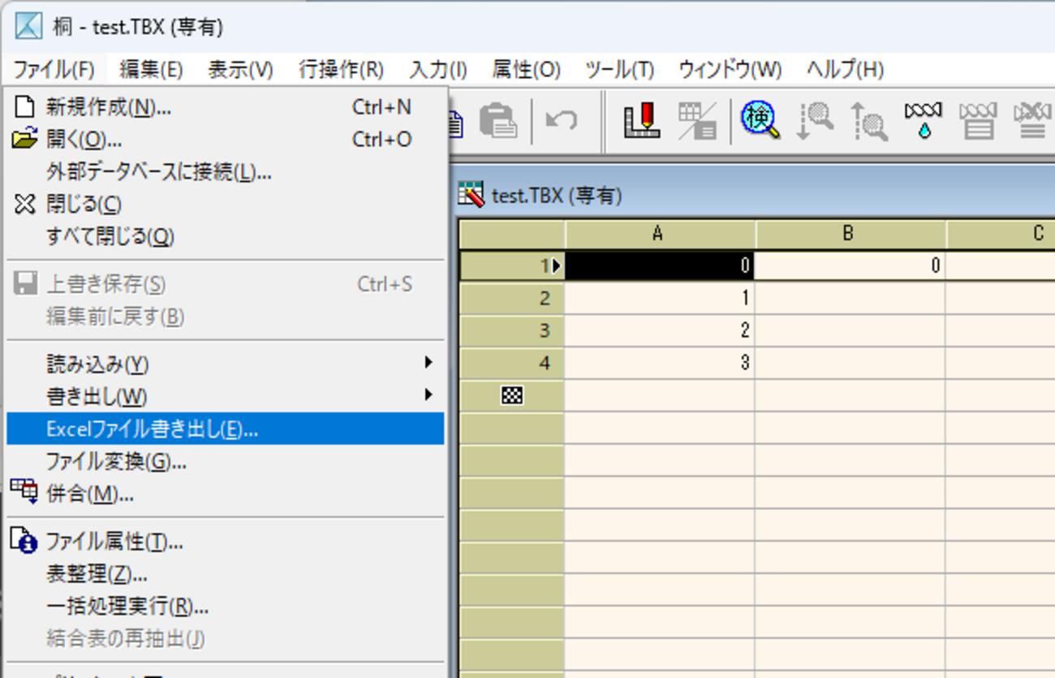Click the undo arrow toolbar icon
This screenshot has height=678, width=1055.
click(561, 122)
